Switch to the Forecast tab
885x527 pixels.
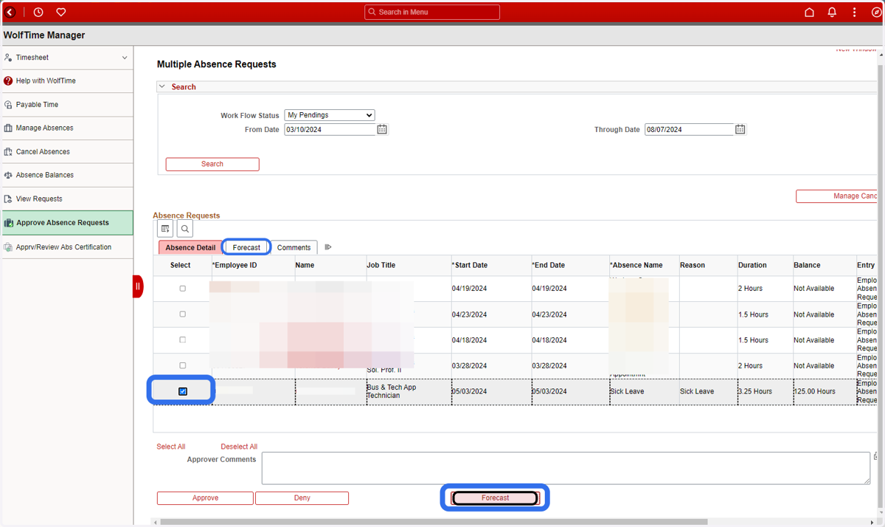pyautogui.click(x=246, y=247)
